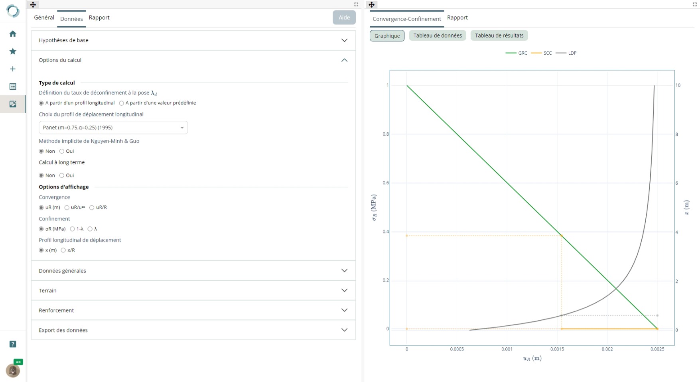
Task: Show the Tableau de résultats view
Action: (499, 35)
